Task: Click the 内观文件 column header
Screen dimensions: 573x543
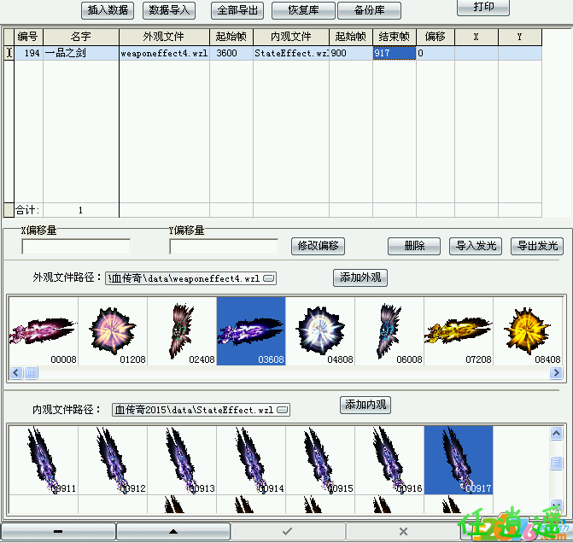Action: 291,37
